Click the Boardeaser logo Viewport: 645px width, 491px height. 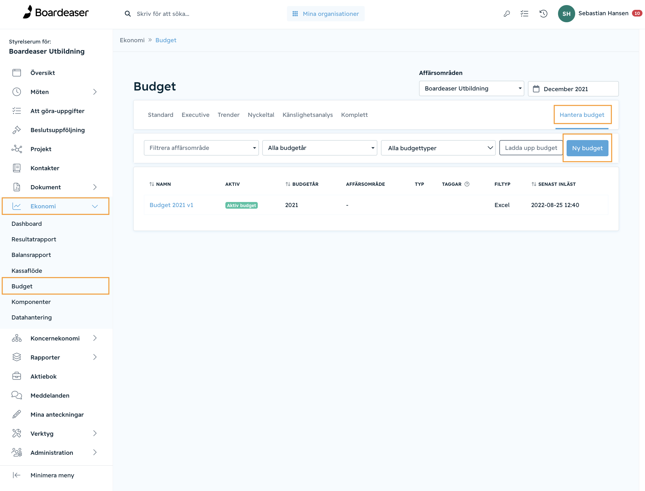pos(56,12)
